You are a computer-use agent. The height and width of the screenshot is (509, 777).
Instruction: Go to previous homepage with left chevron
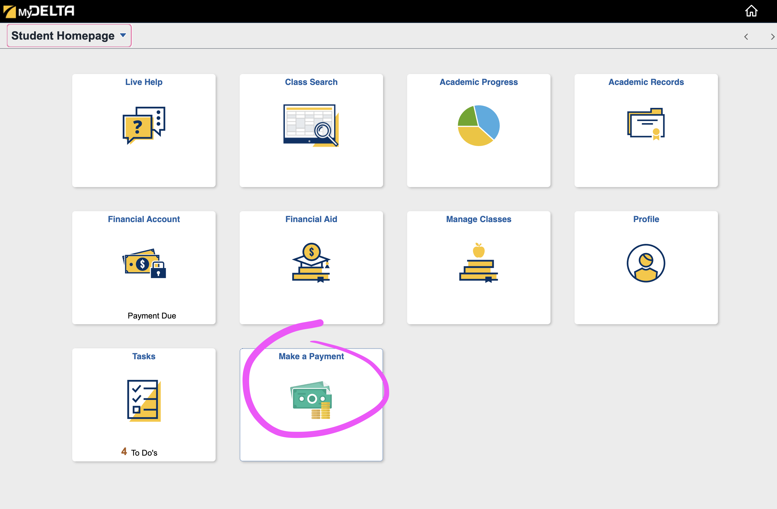click(x=746, y=37)
